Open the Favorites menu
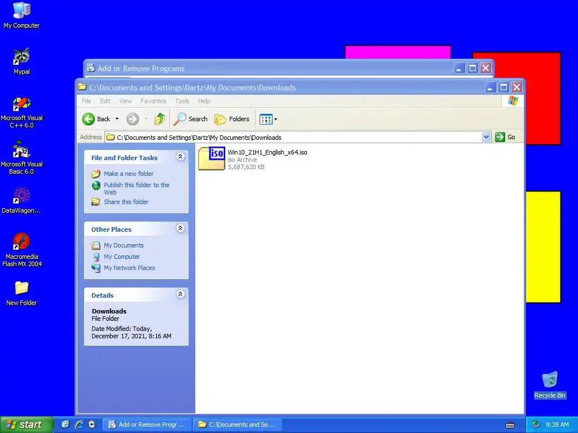 click(x=153, y=101)
